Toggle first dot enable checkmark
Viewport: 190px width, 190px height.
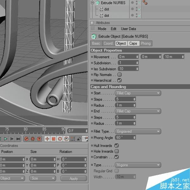point(140,9)
